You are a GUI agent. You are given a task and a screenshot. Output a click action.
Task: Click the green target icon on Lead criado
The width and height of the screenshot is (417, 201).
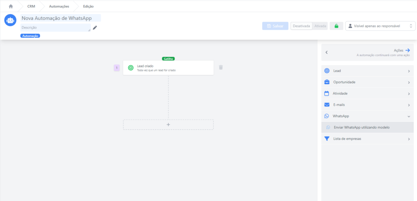pyautogui.click(x=130, y=68)
